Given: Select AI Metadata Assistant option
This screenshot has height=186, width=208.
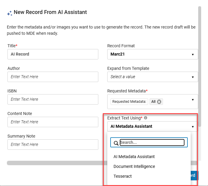Looking at the screenshot, I should (134, 157).
